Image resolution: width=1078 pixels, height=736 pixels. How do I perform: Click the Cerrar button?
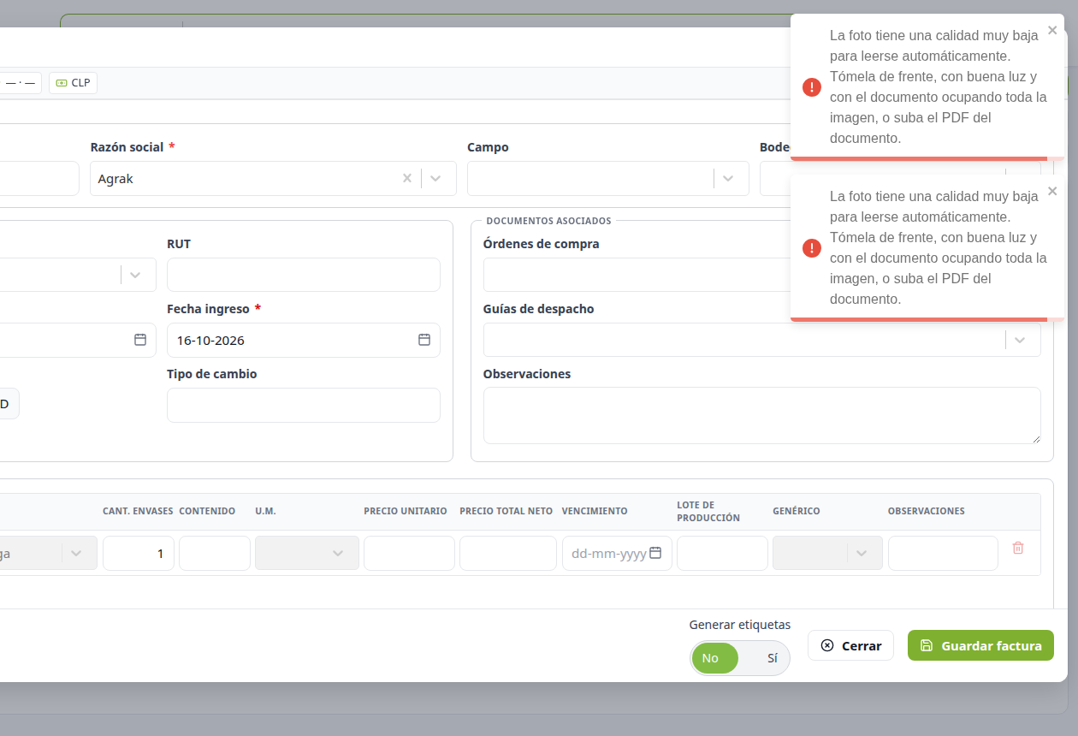850,645
